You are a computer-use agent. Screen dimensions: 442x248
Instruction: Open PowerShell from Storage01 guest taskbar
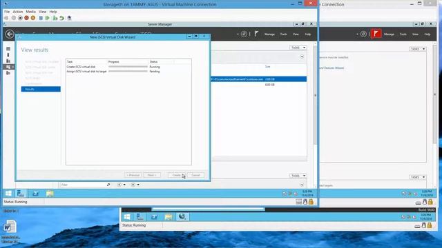point(35,194)
